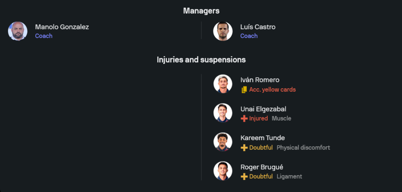Screen dimensions: 402x192
Task: Click the Iván Romero name
Action: [260, 80]
